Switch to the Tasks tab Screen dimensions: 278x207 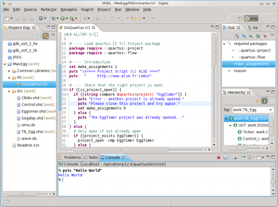point(91,157)
